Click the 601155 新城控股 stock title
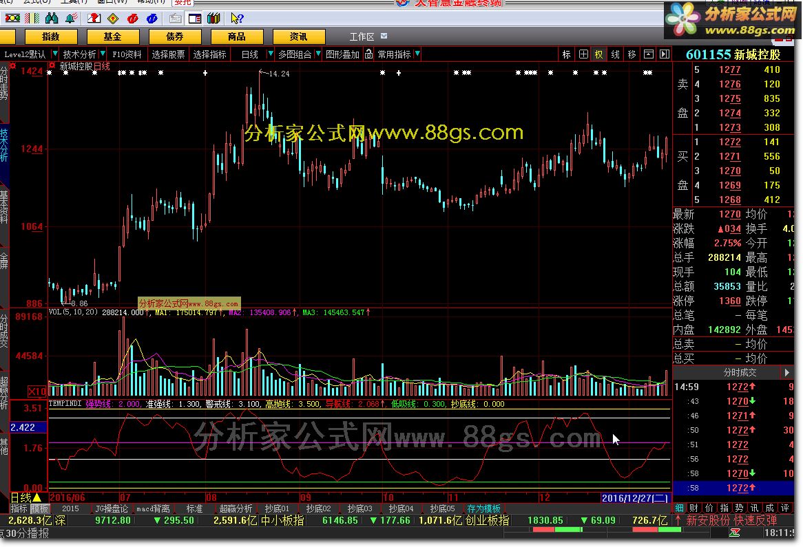The image size is (803, 547). (733, 54)
